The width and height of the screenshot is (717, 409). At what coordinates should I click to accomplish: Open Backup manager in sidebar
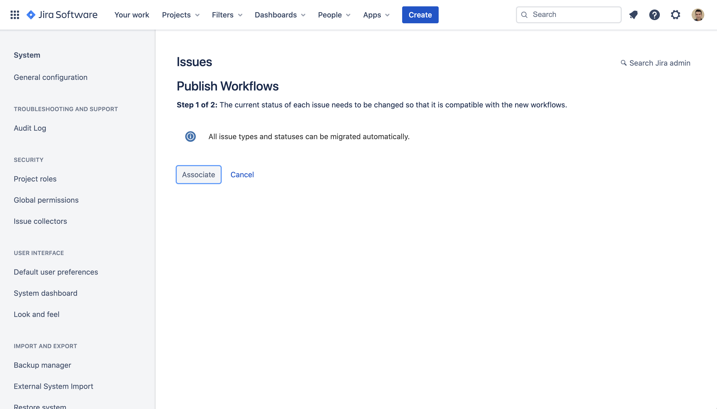coord(42,365)
